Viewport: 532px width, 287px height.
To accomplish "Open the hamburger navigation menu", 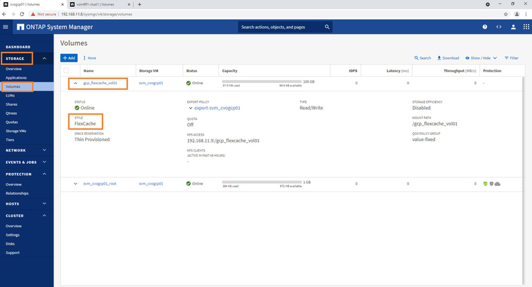I will [x=6, y=27].
